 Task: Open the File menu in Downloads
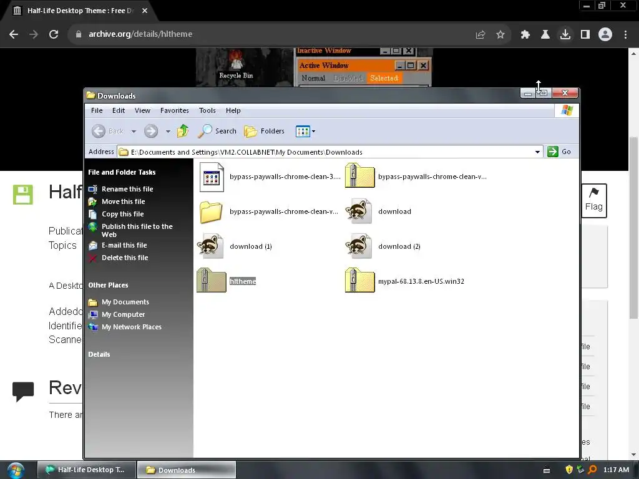point(97,110)
